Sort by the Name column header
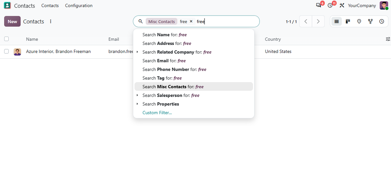The width and height of the screenshot is (391, 187). (32, 39)
